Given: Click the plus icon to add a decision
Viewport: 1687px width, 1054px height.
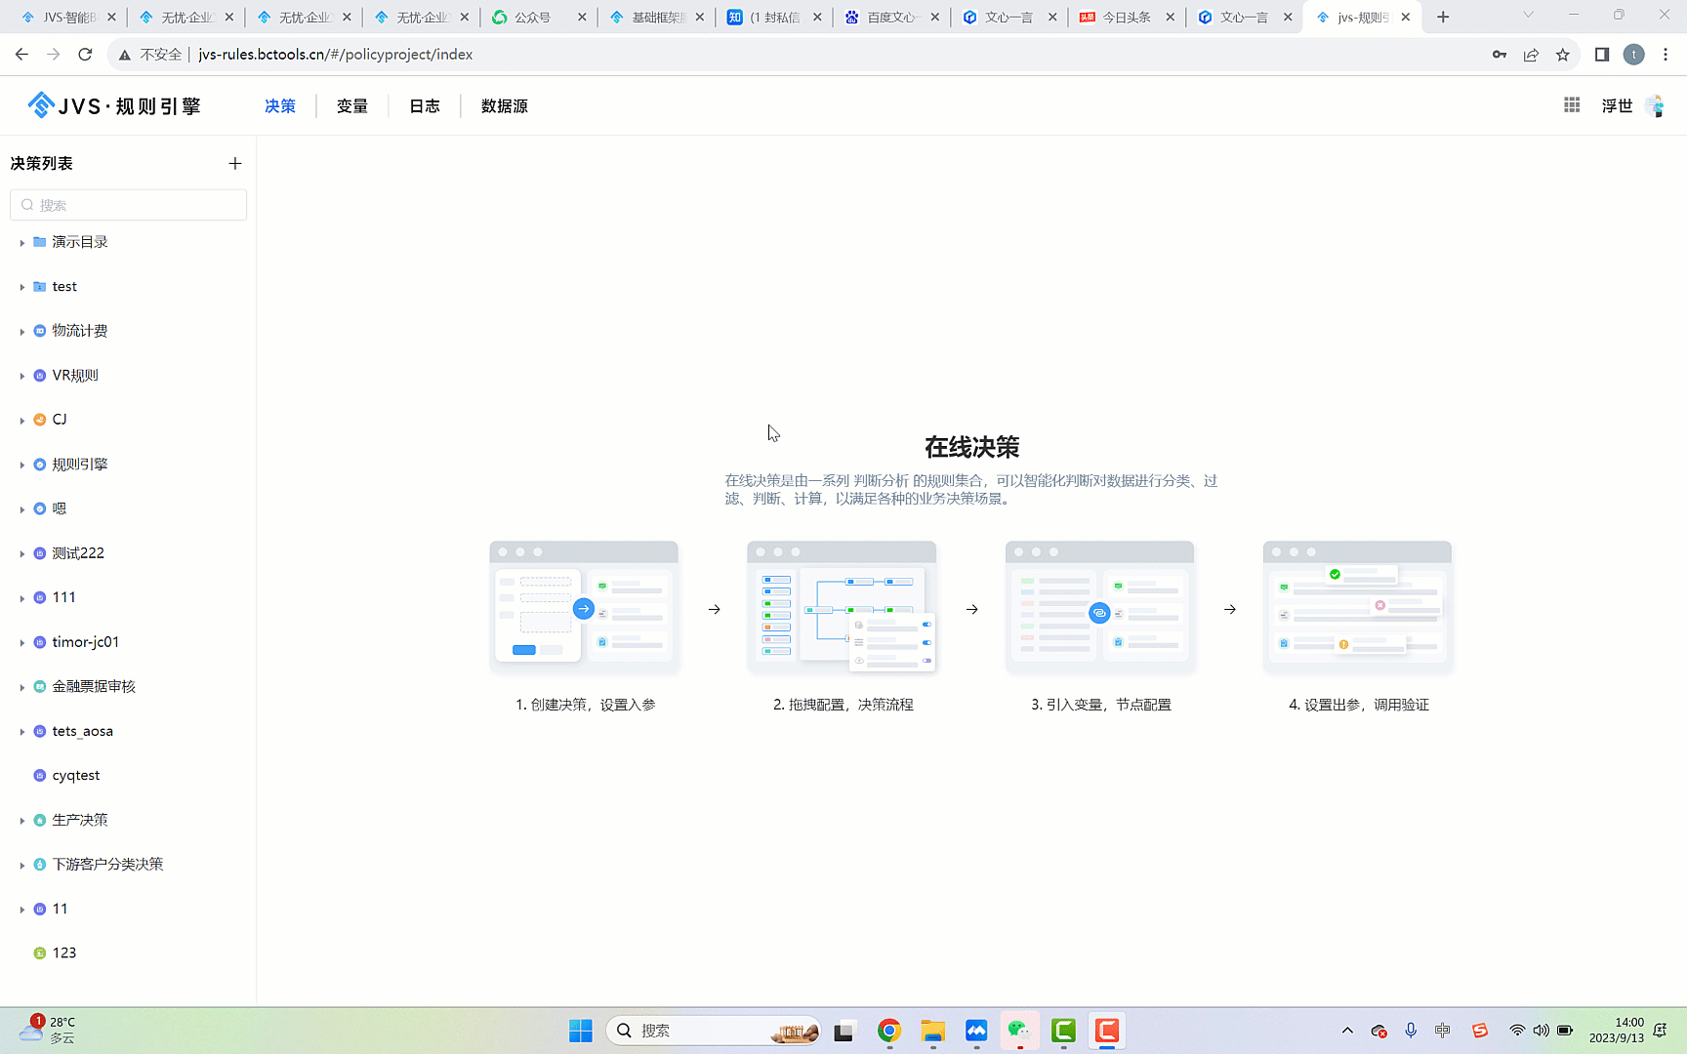Looking at the screenshot, I should click(x=234, y=163).
